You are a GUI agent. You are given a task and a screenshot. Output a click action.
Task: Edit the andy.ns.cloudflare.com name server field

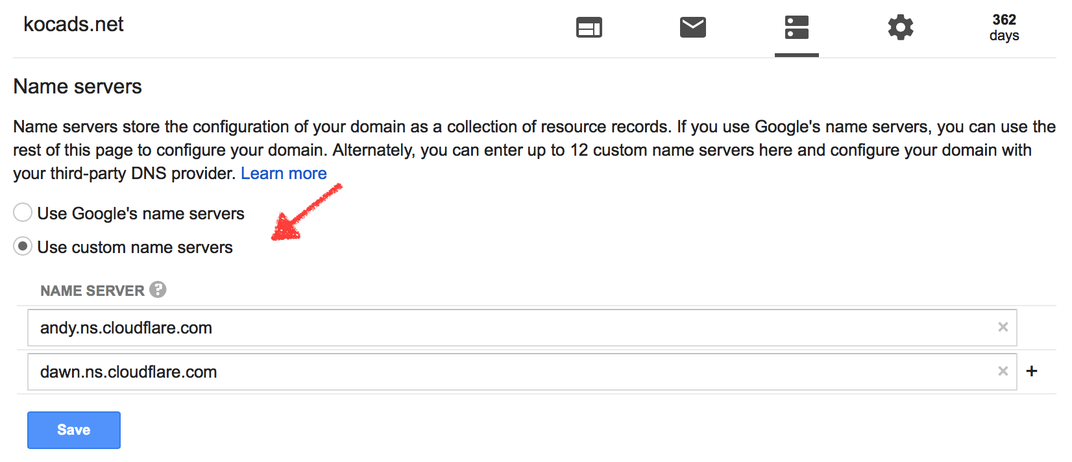pos(522,328)
